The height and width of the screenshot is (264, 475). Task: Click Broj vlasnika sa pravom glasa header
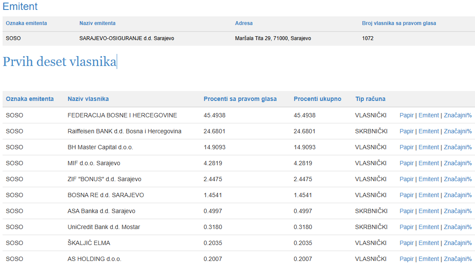[399, 23]
